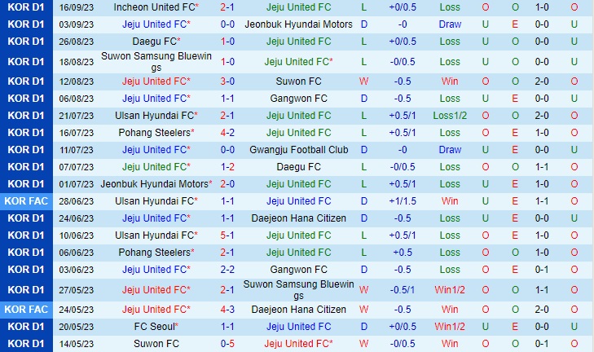This screenshot has height=352, width=594.
Task: Select KOR FAC league label dated 28/06/23
Action: pos(26,200)
